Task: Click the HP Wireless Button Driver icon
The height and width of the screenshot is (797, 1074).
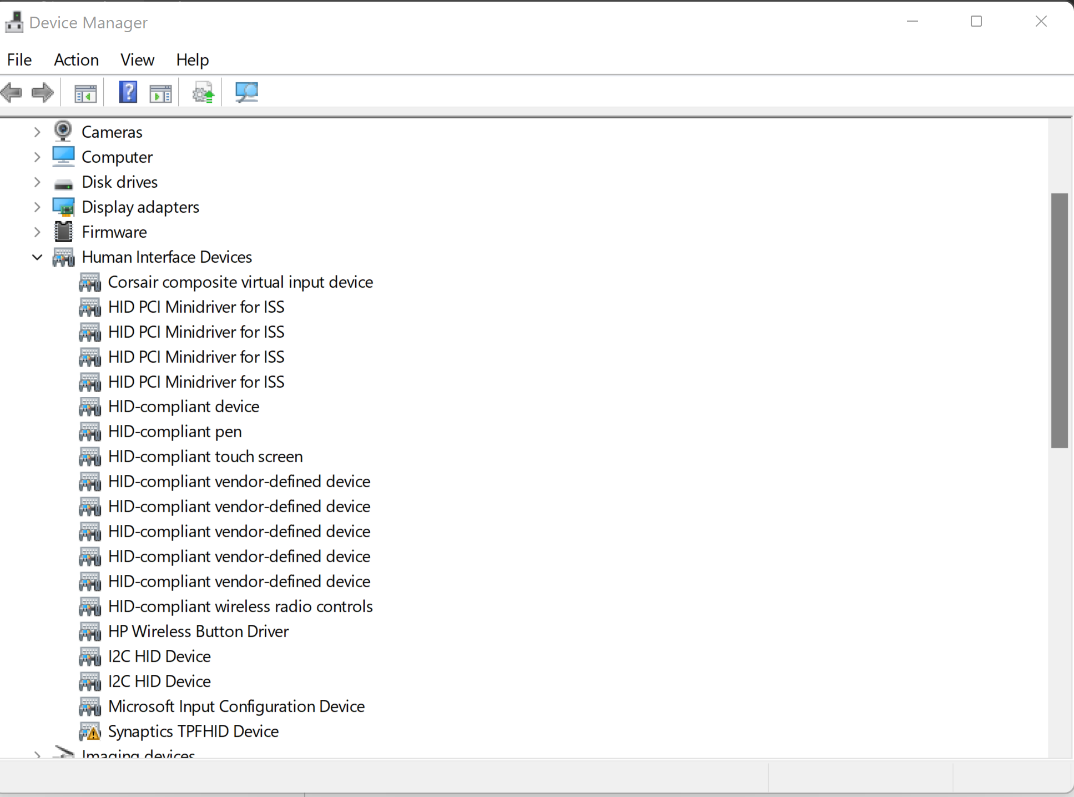Action: (90, 631)
